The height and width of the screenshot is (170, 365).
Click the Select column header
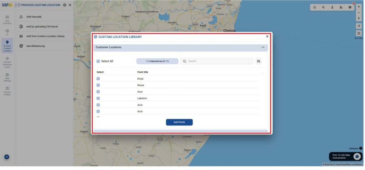click(x=100, y=72)
